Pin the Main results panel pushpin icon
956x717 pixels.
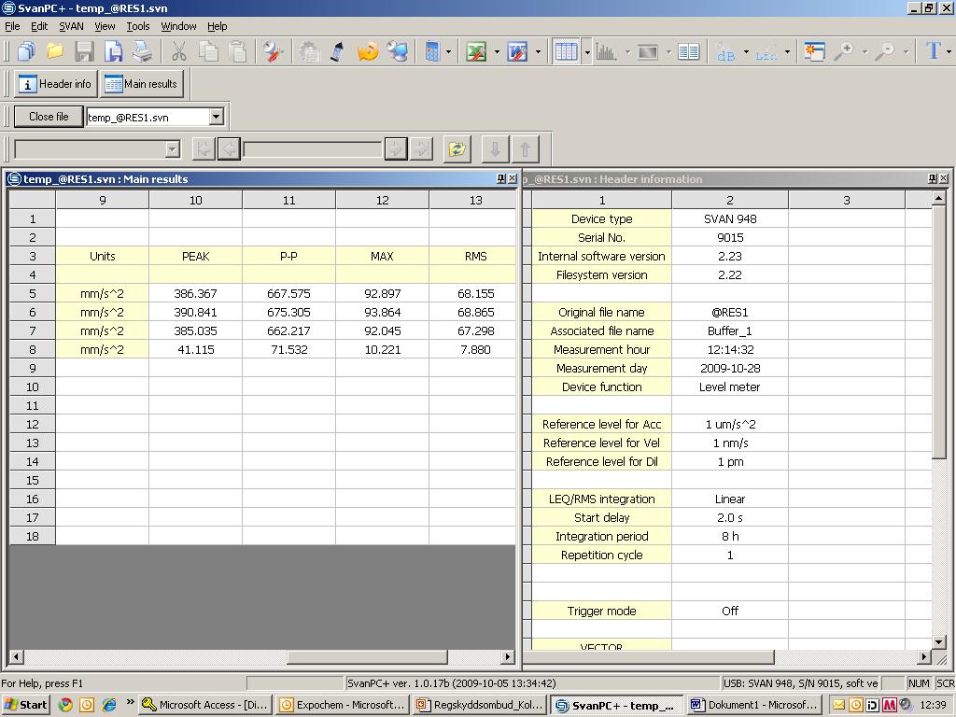pyautogui.click(x=501, y=178)
